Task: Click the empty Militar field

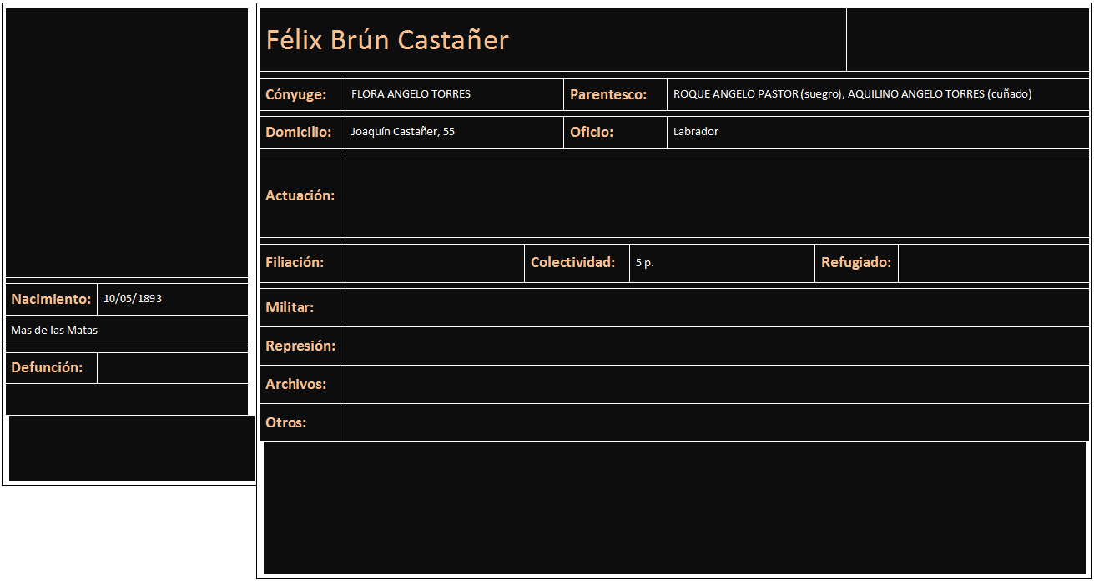Action: (717, 307)
